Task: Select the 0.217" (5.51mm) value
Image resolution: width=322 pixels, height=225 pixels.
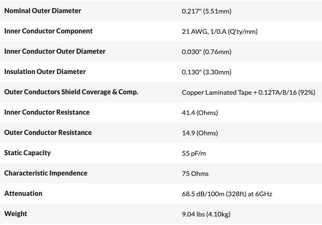Action: pos(207,11)
